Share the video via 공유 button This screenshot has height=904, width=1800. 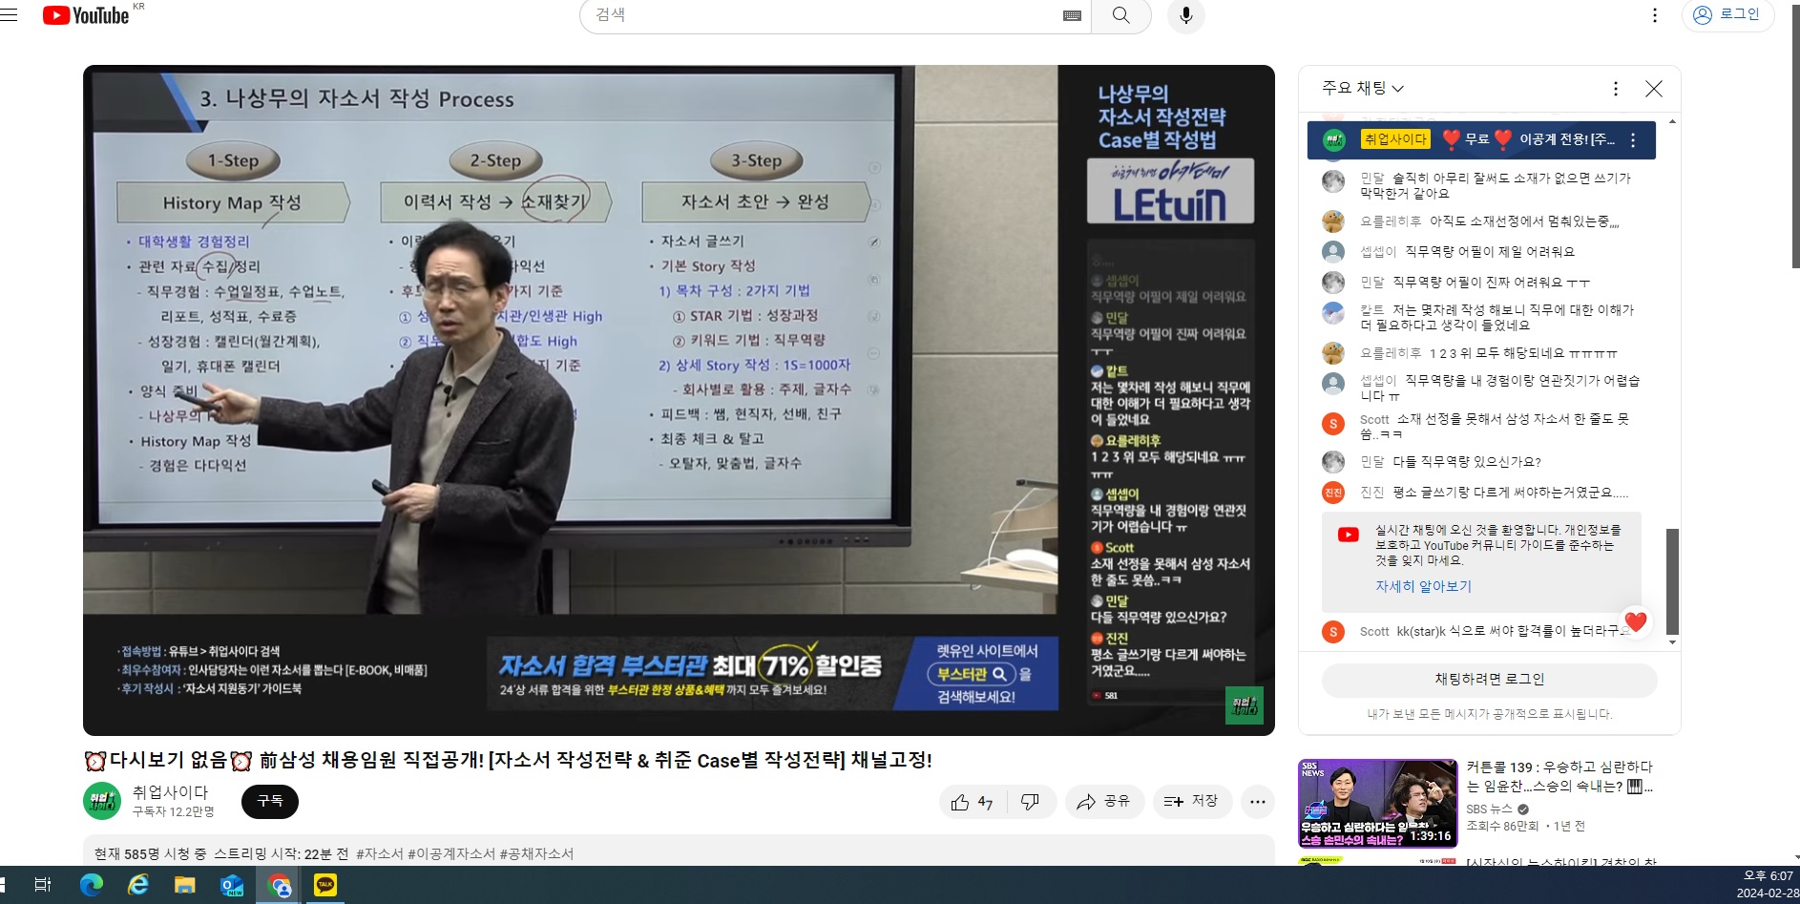pos(1103,802)
